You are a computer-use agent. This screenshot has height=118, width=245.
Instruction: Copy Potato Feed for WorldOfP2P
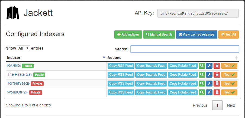(183, 92)
